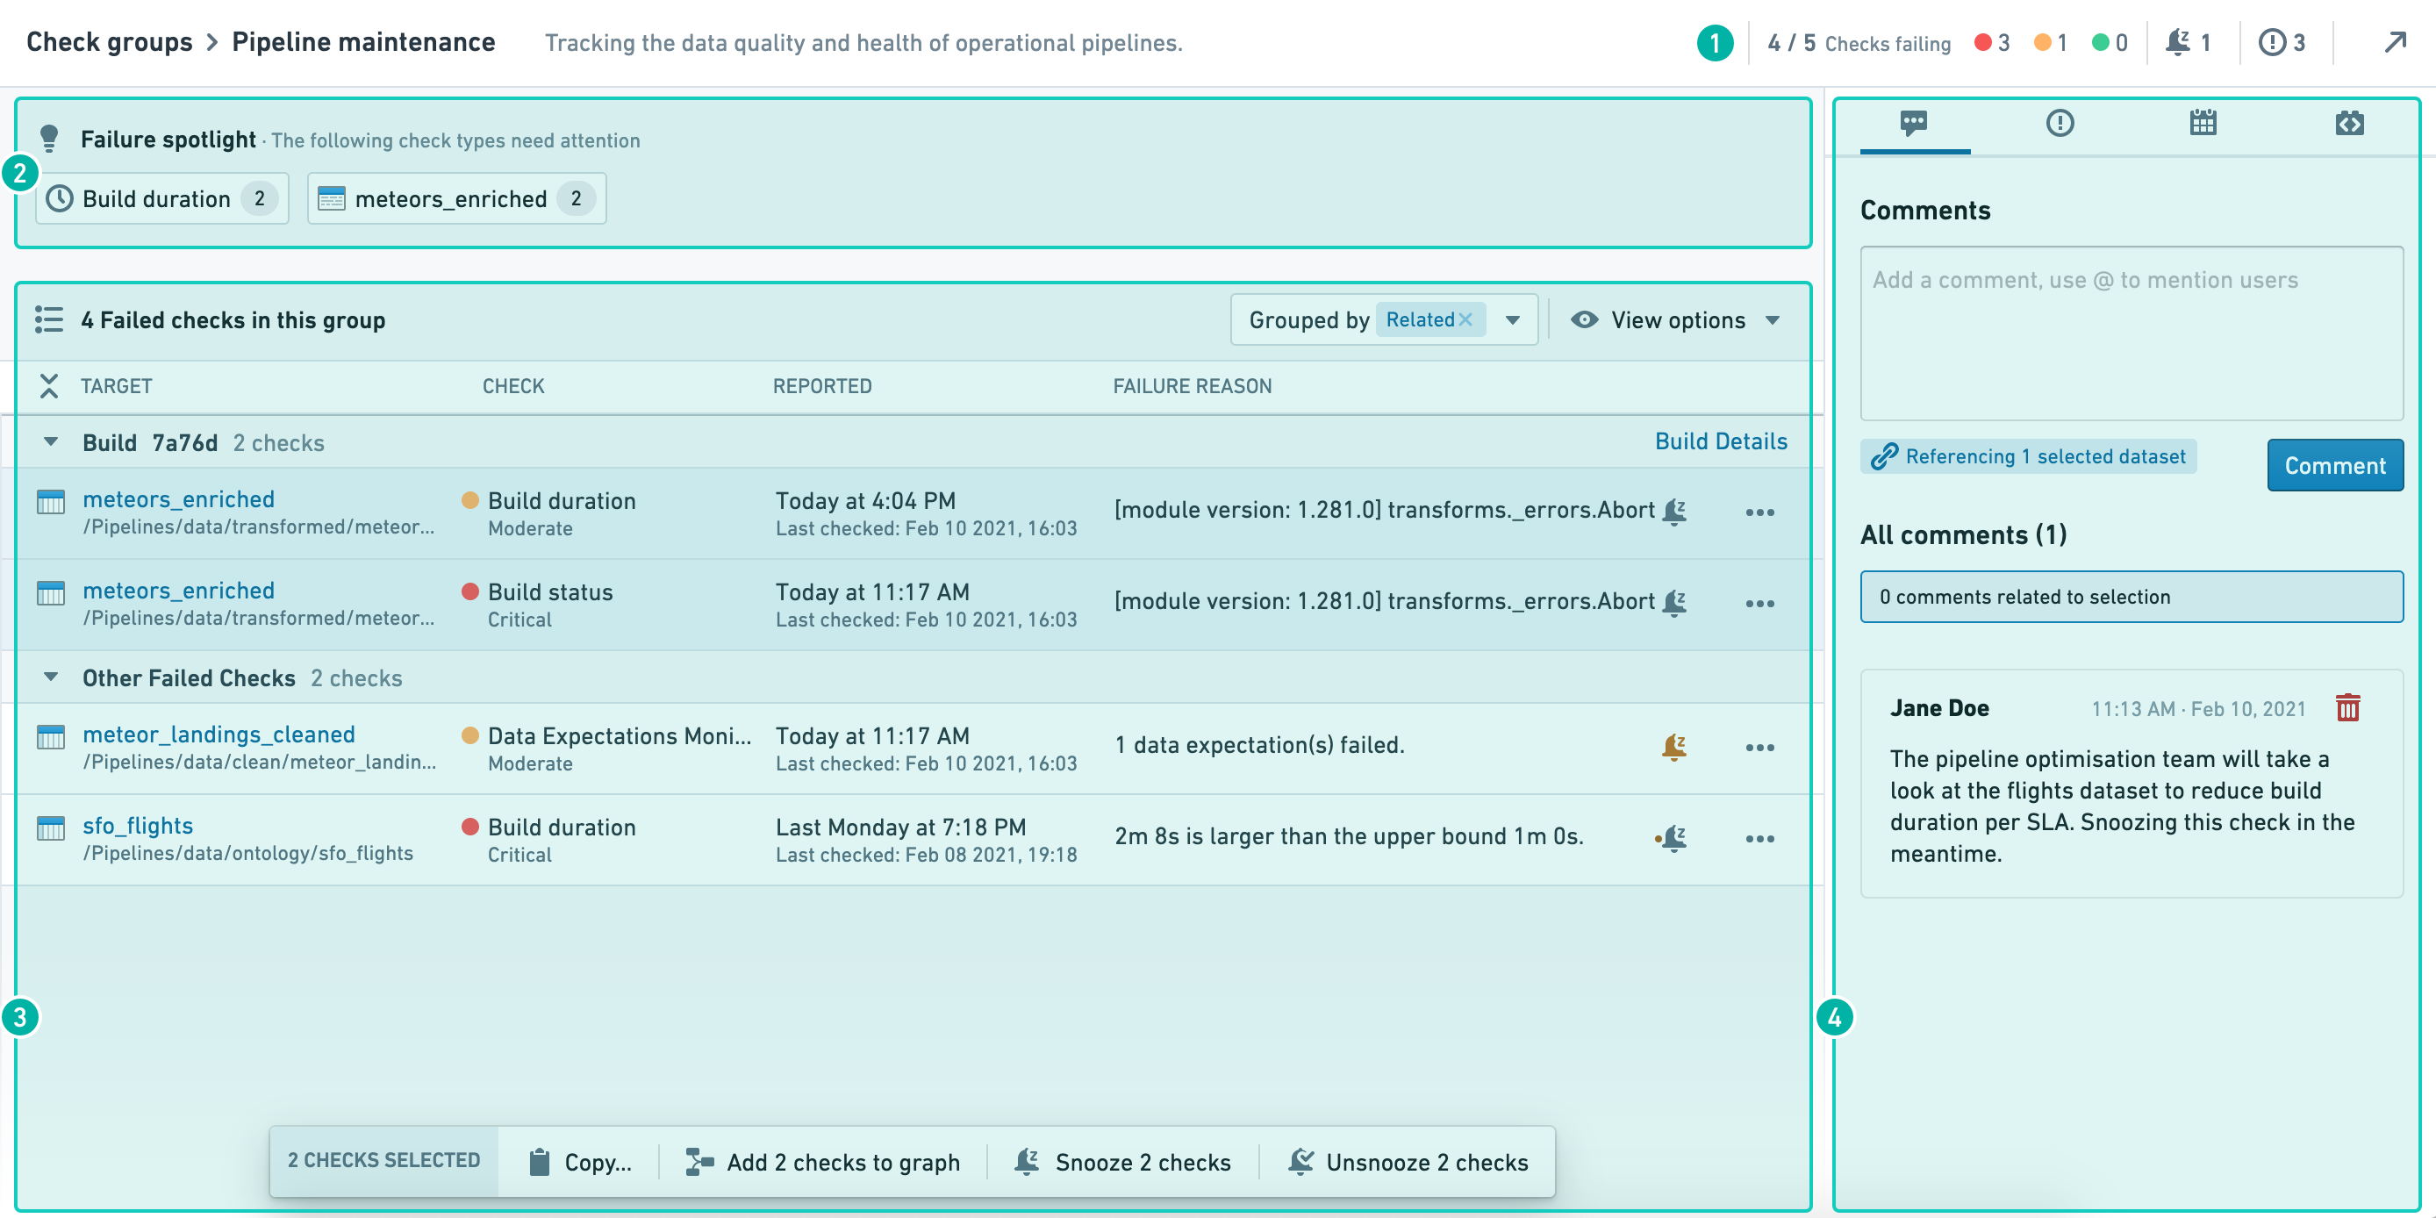
Task: Remove the Related grouping tag
Action: 1465,319
